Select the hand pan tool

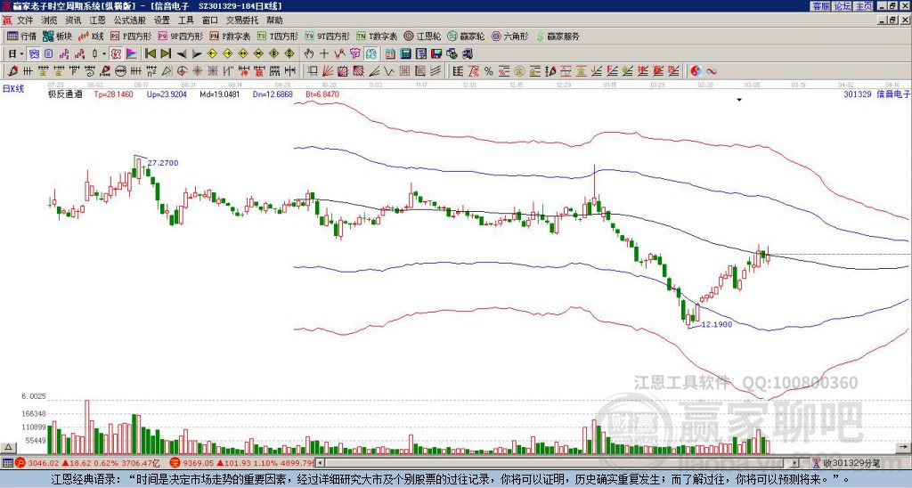click(x=308, y=54)
